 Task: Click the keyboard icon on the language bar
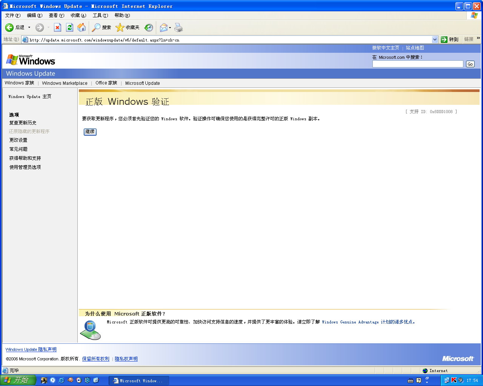click(411, 380)
